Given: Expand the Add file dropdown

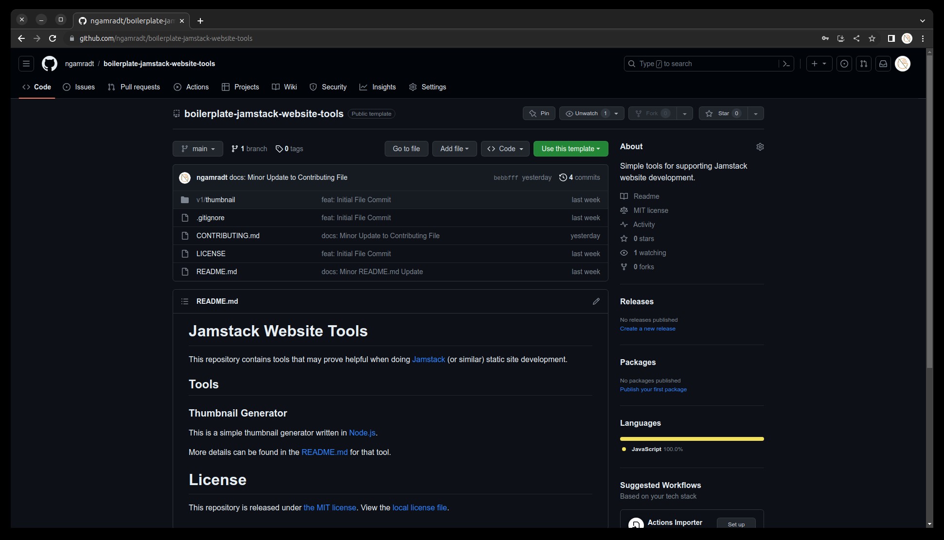Looking at the screenshot, I should [x=454, y=149].
